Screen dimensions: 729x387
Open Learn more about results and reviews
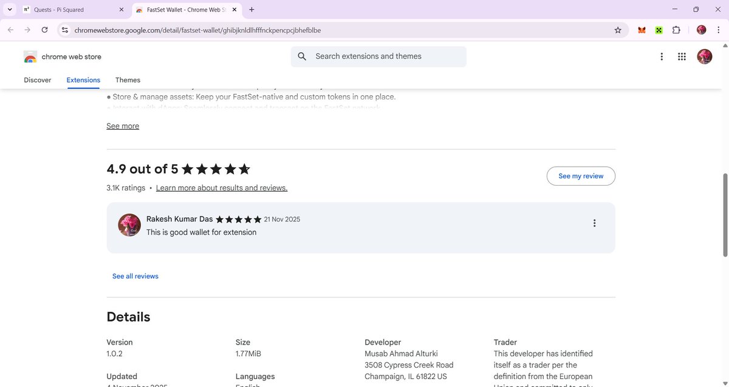point(222,188)
